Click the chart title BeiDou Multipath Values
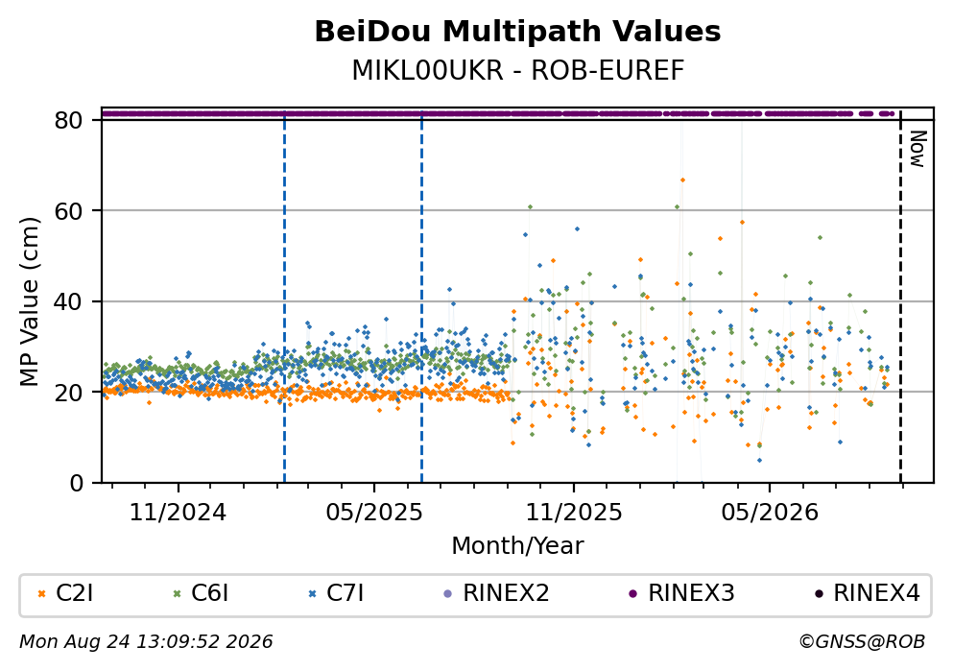 [x=517, y=32]
